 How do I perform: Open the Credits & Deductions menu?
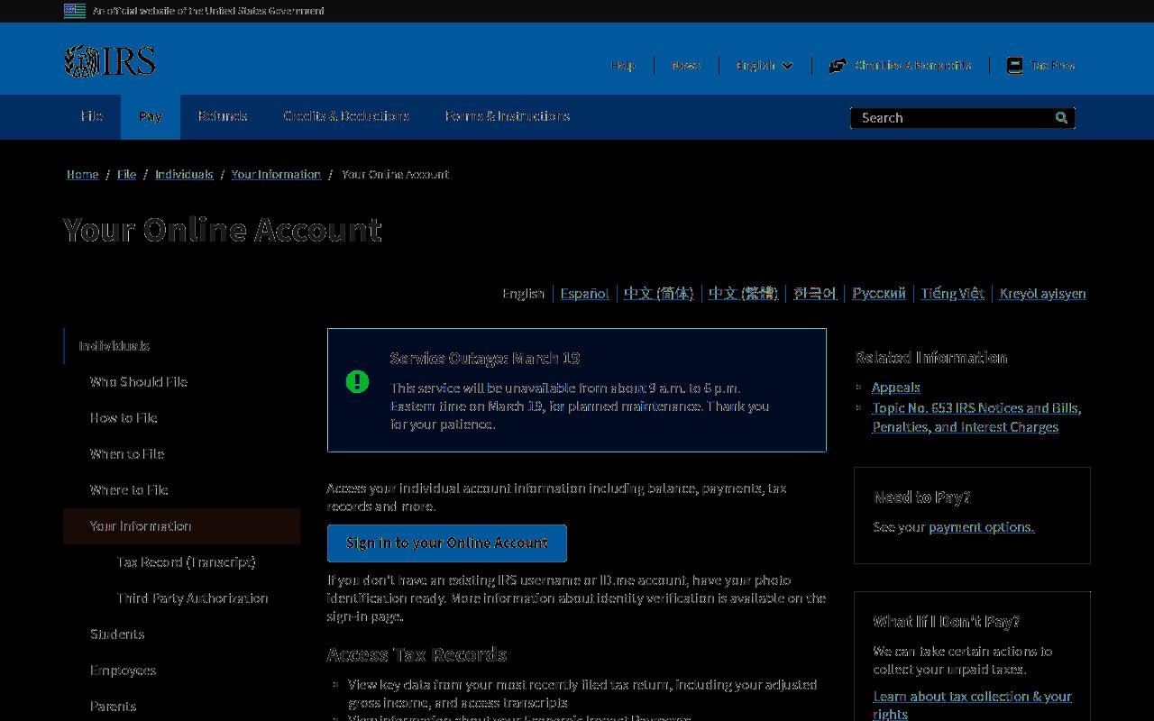coord(346,116)
